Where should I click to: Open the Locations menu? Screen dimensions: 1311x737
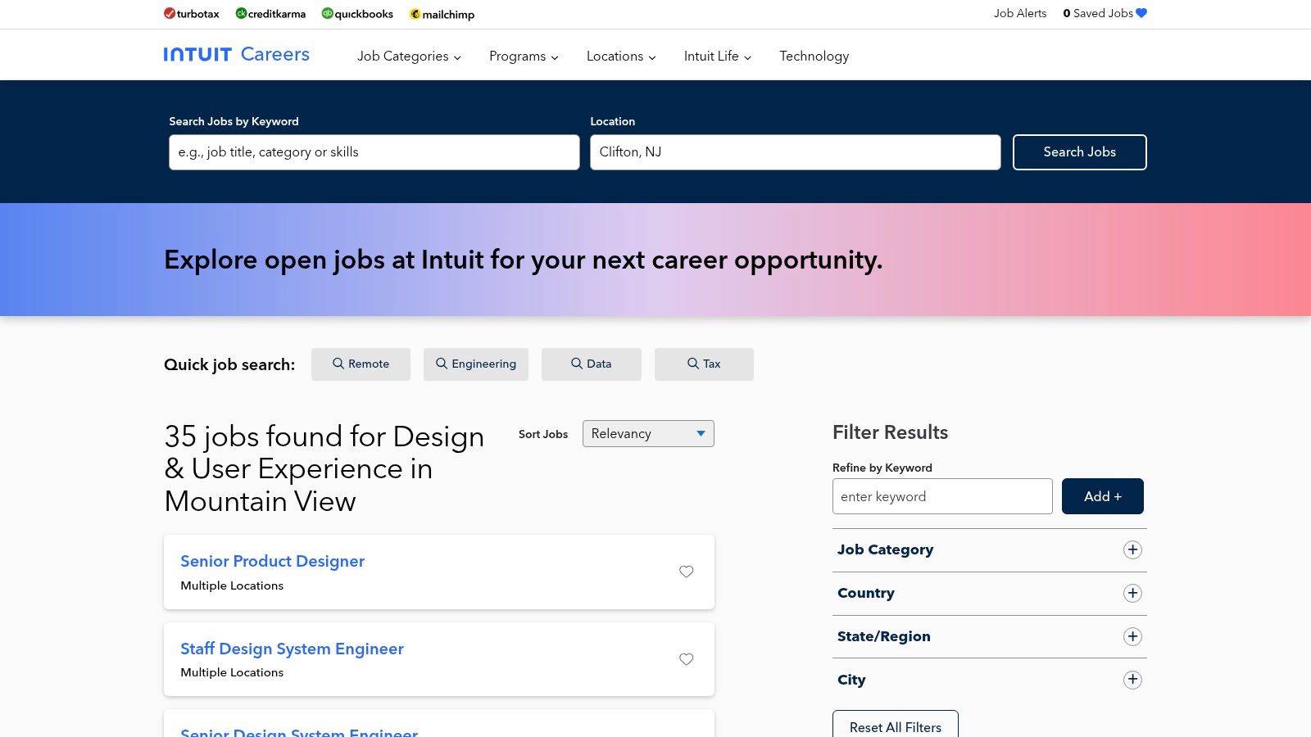621,57
